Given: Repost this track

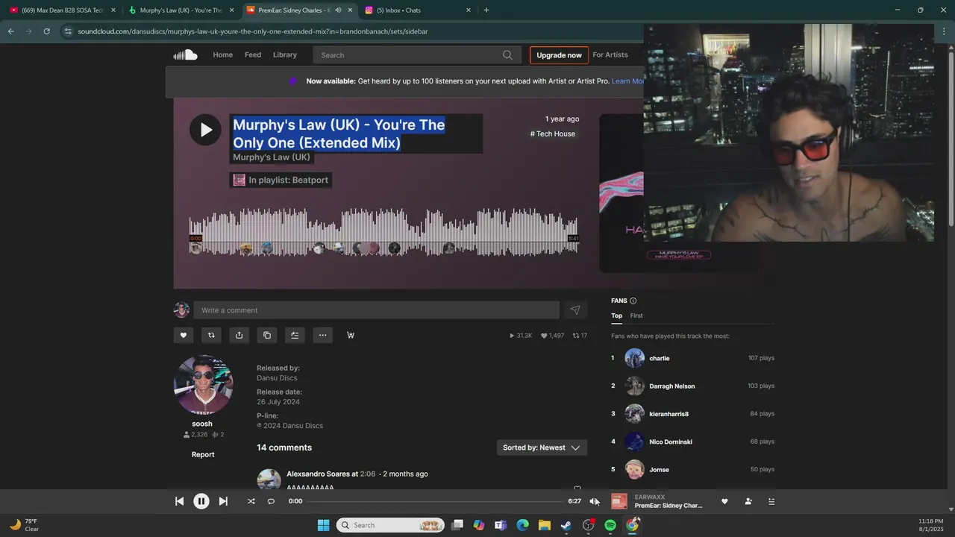Looking at the screenshot, I should pyautogui.click(x=211, y=335).
